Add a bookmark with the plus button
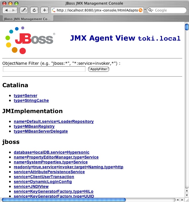The height and width of the screenshot is (202, 189). pos(45,10)
